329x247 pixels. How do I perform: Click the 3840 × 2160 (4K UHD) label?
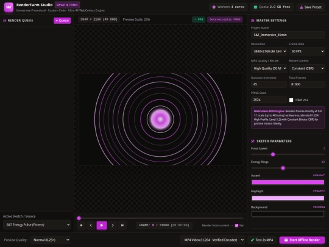[x=99, y=20]
